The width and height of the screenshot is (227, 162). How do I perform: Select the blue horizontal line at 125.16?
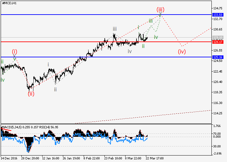pos(106,57)
